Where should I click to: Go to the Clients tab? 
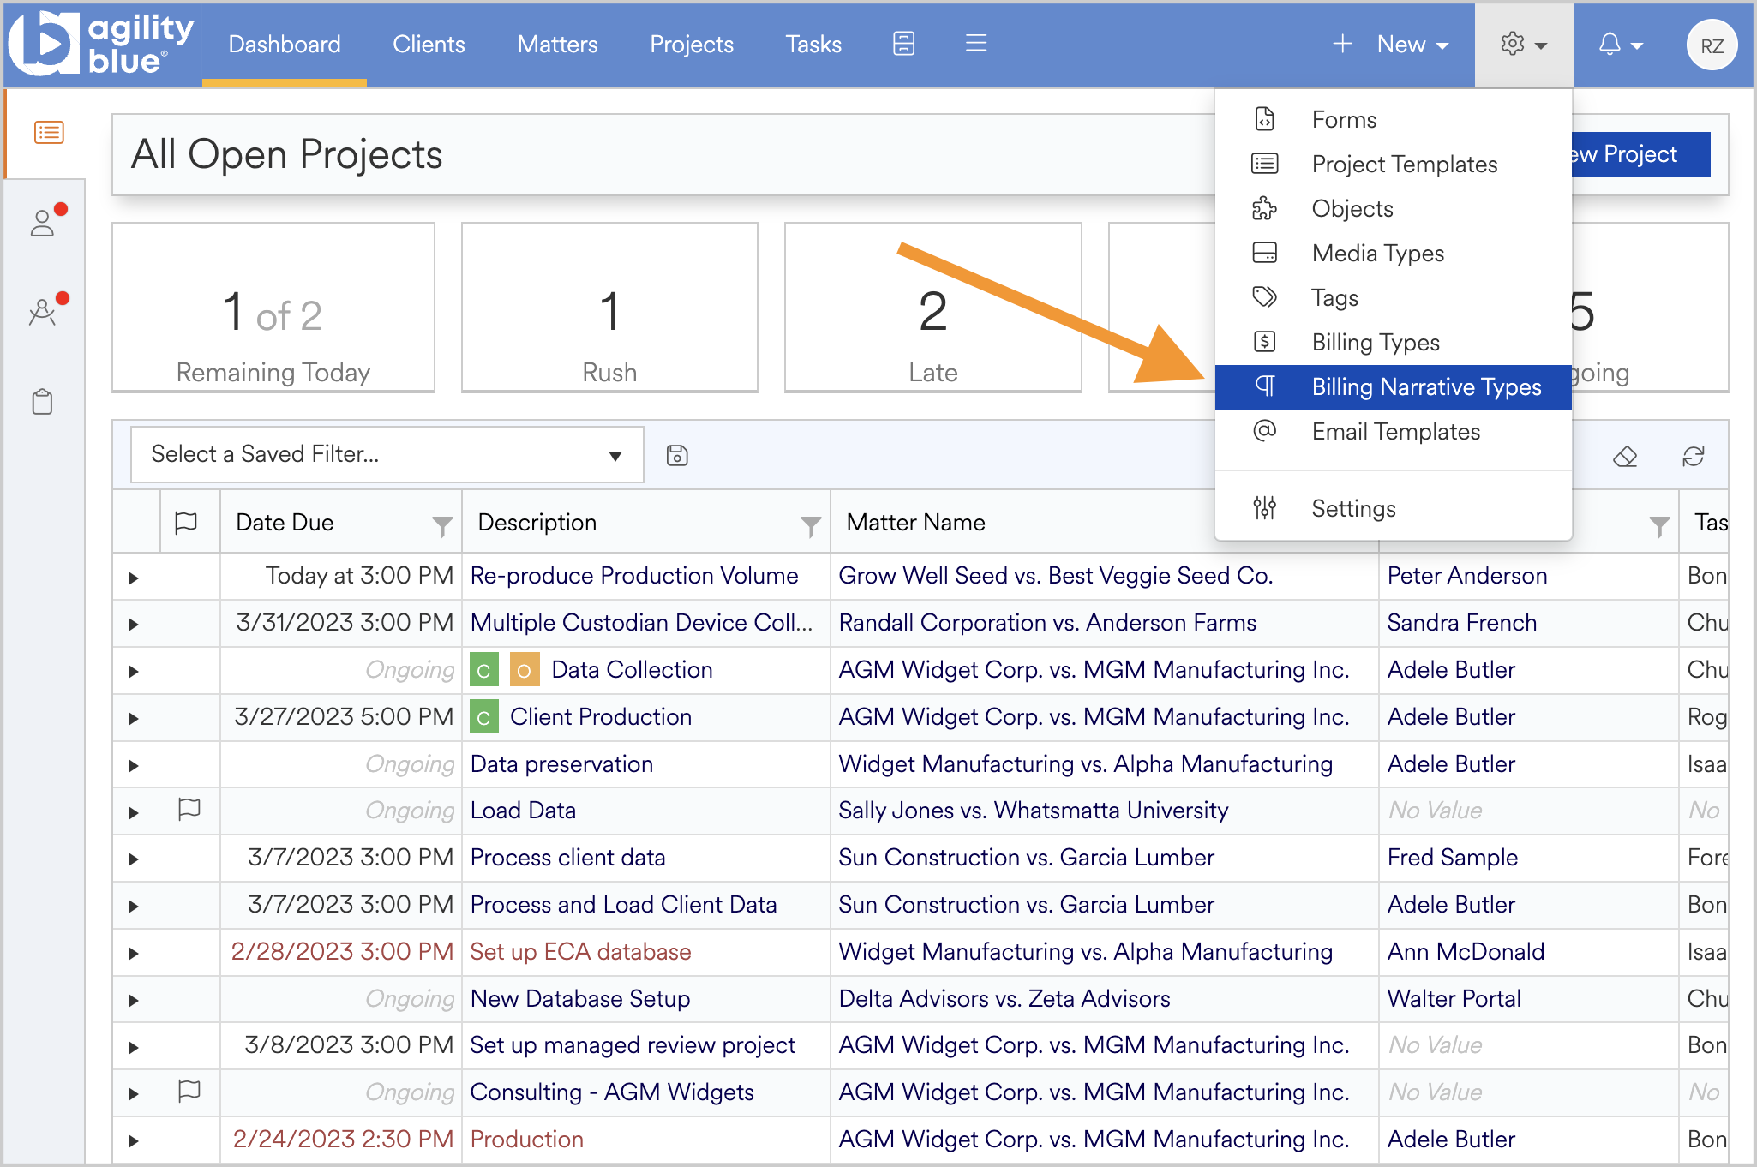[x=429, y=44]
